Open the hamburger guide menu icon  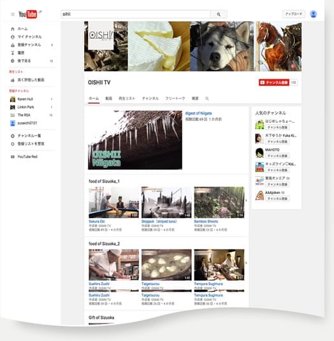pos(13,15)
